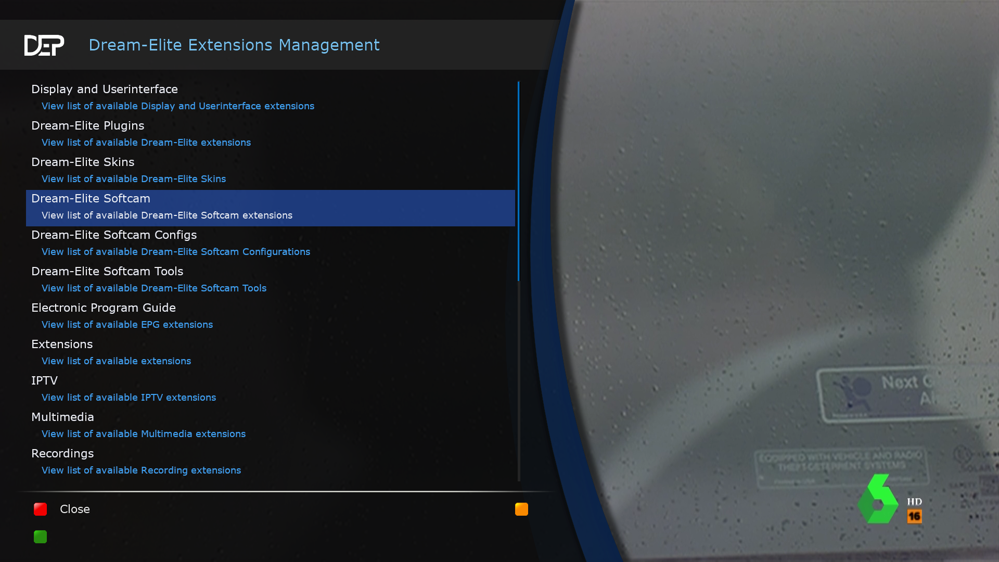Click View list of available IPTV extensions

point(129,397)
